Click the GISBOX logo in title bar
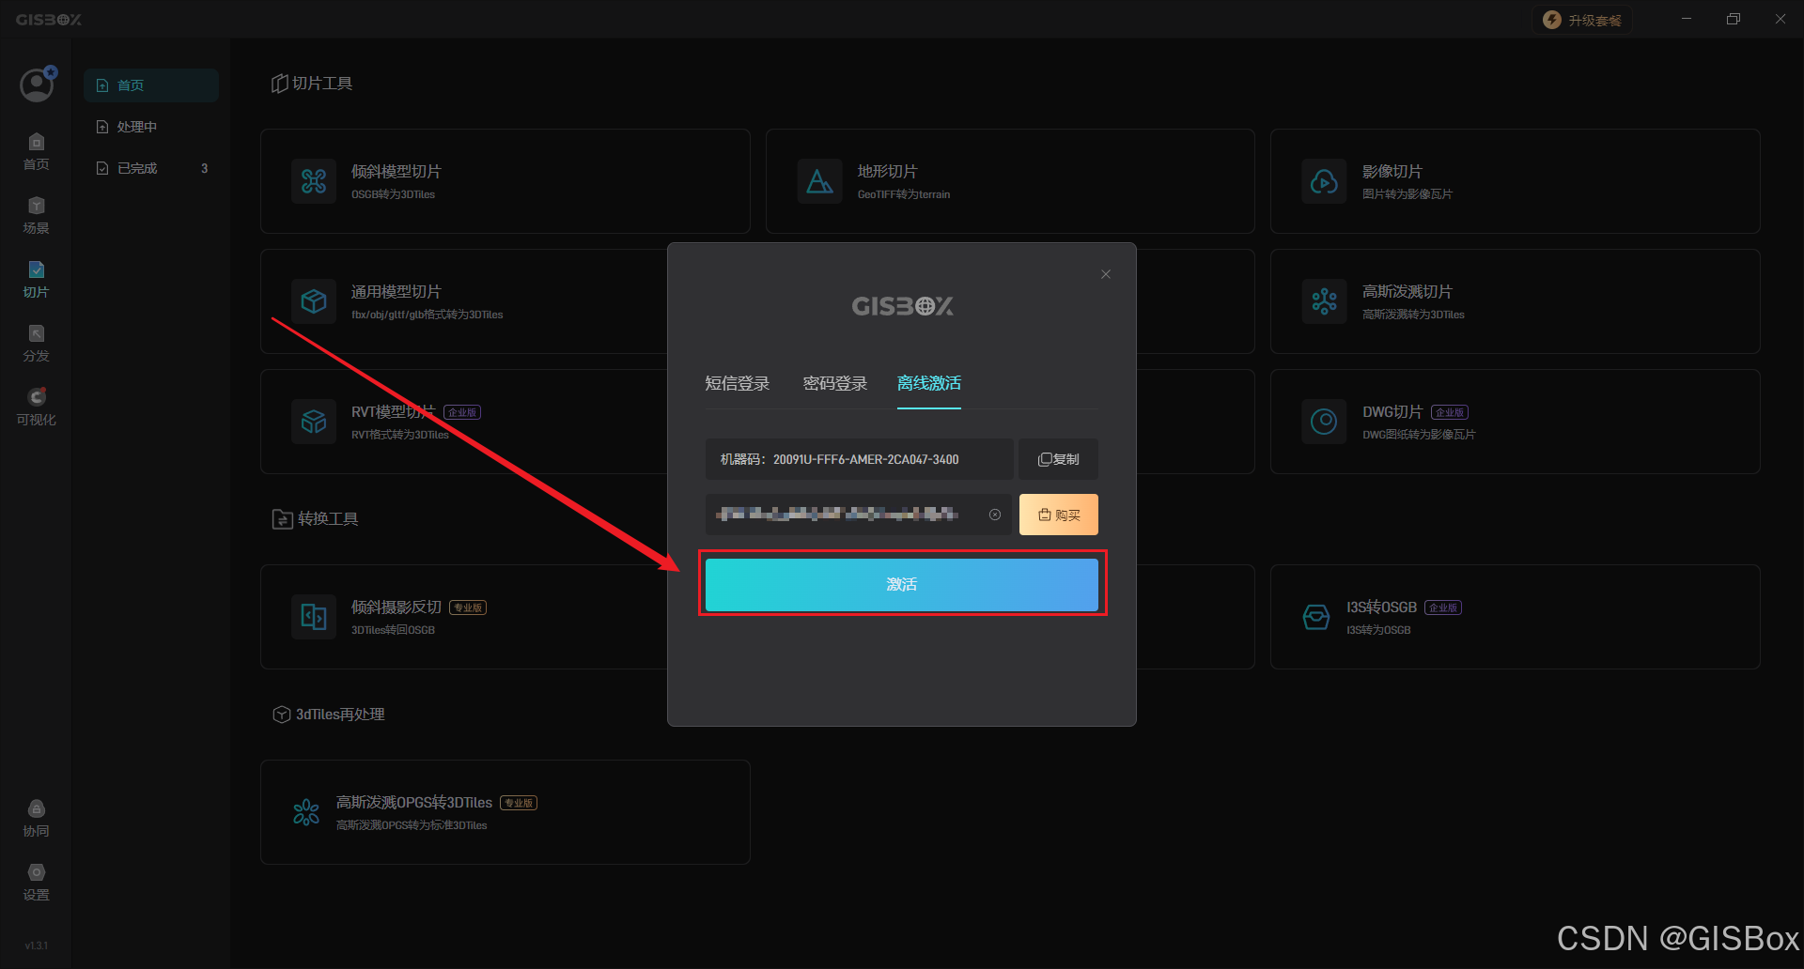Viewport: 1804px width, 969px height. 49,20
